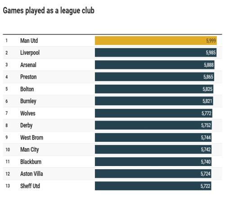Click the Wolves bar with 5,772
This screenshot has height=198, width=225.
point(153,113)
